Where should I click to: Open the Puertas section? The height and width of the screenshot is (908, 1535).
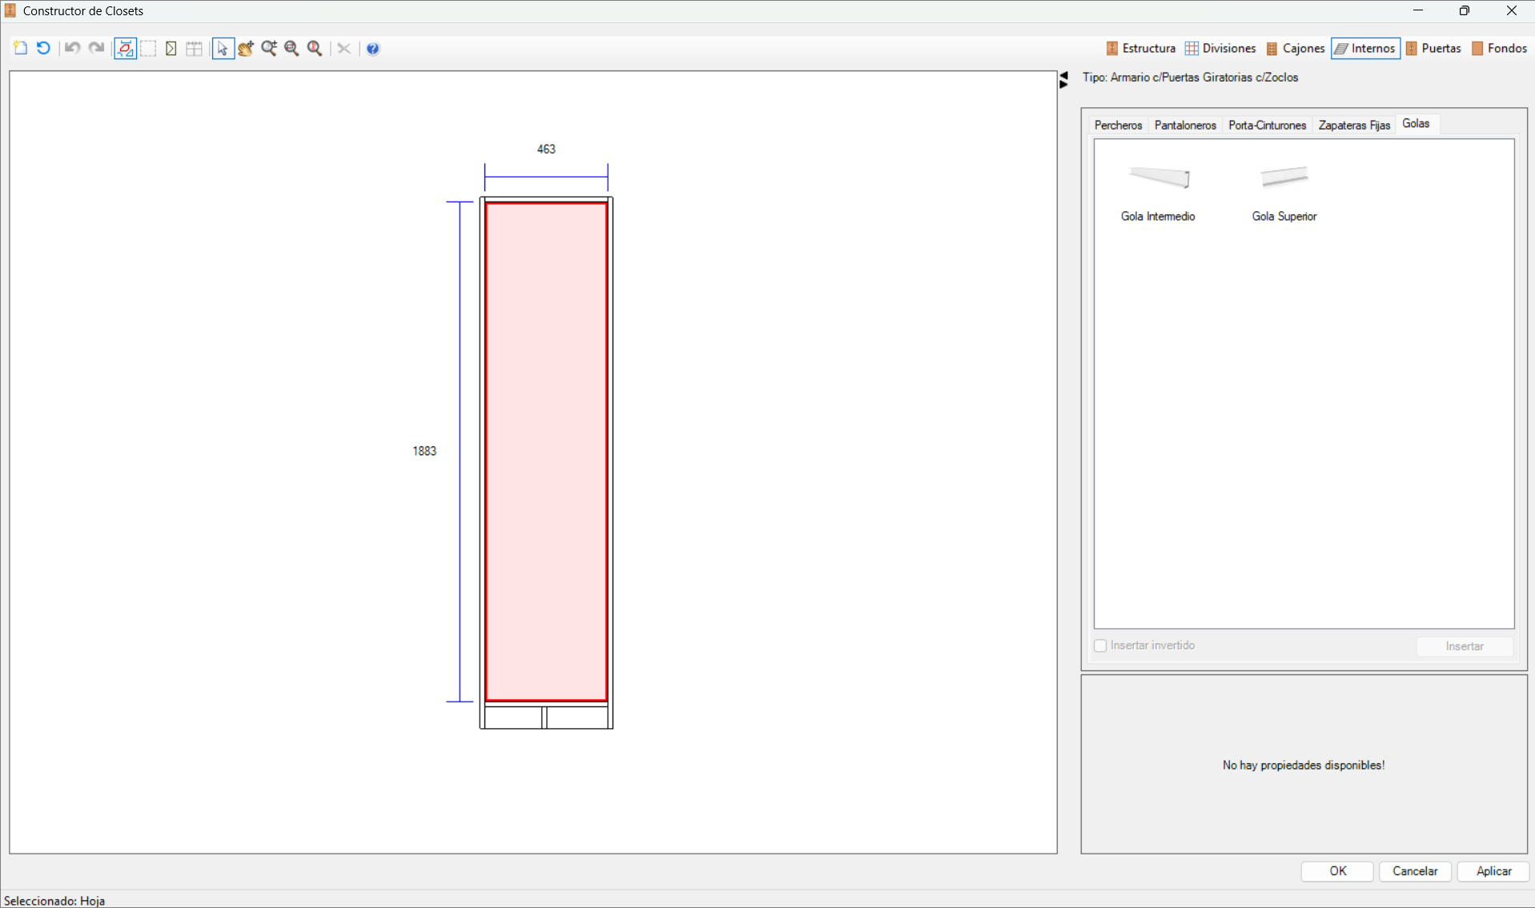pos(1433,49)
